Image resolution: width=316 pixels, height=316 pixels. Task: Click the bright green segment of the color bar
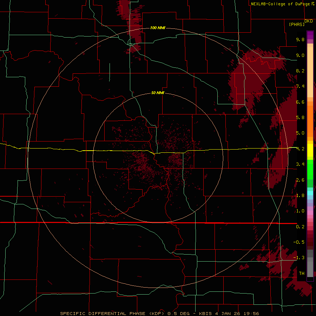[310, 170]
